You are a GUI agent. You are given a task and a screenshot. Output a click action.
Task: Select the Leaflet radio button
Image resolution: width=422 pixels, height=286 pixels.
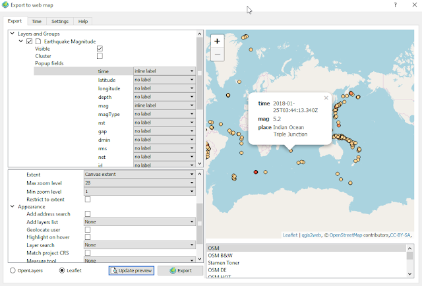[62, 270]
